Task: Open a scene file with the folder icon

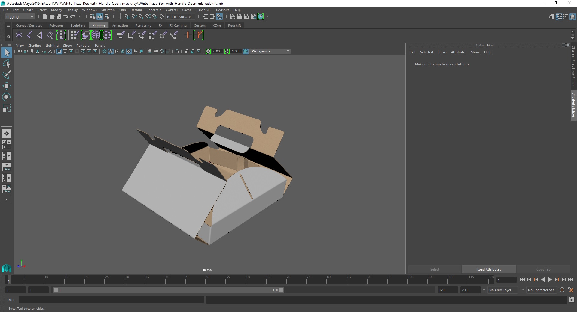Action: 52,17
